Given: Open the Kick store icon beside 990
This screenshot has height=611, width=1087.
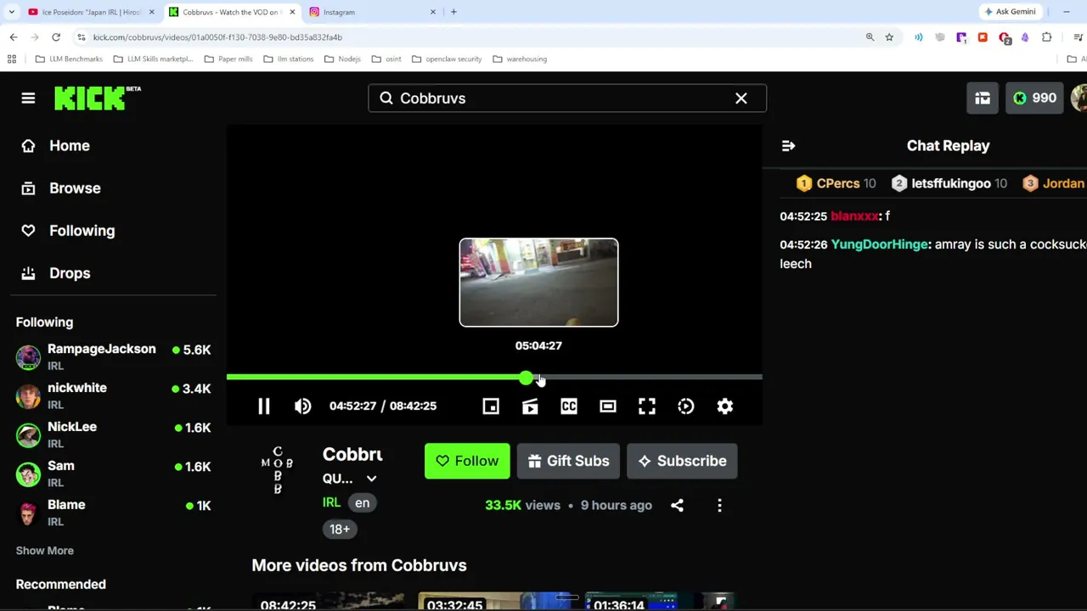Looking at the screenshot, I should point(983,98).
